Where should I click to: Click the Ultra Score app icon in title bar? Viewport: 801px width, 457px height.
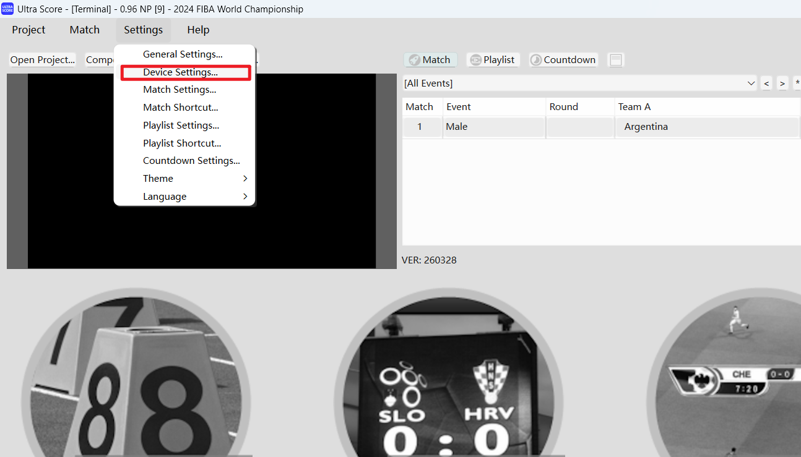pyautogui.click(x=7, y=9)
